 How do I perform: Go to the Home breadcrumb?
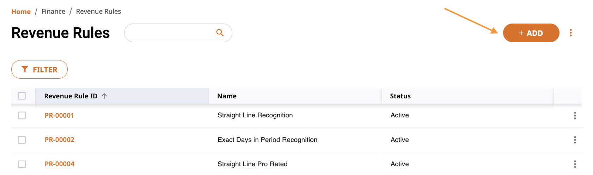(x=21, y=12)
